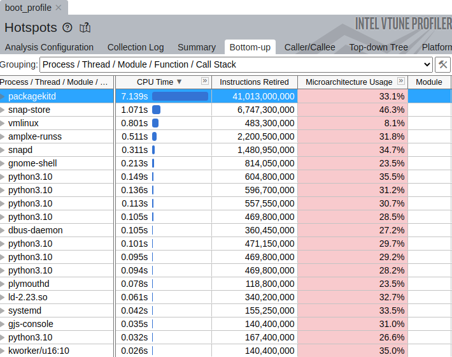This screenshot has height=357, width=452.
Task: Click the 1,480,950,000 instructions cell
Action: click(x=255, y=150)
